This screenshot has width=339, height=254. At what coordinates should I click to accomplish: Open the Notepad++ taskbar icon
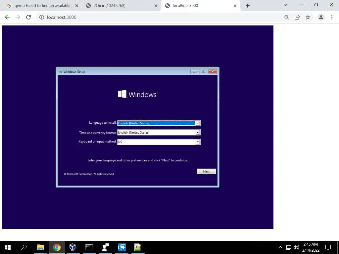pyautogui.click(x=138, y=247)
